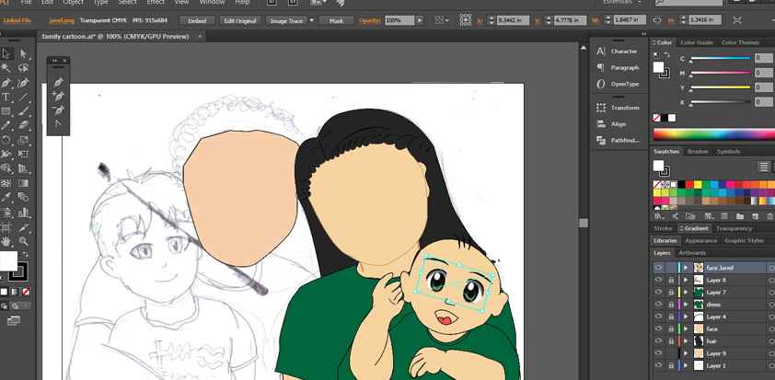Screen dimensions: 775x380
Task: Unlock the Layer 8 layer
Action: (x=671, y=280)
